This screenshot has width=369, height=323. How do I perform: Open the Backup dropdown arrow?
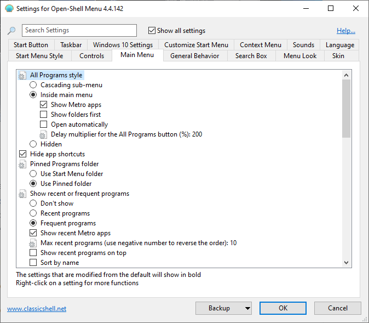[x=247, y=308]
